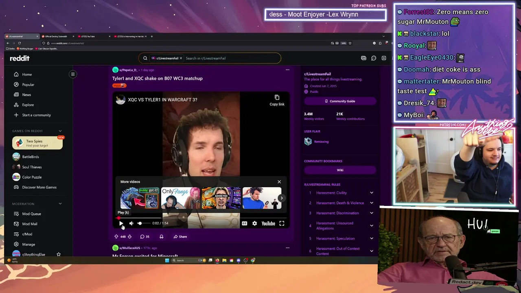The height and width of the screenshot is (293, 521).
Task: Click the reddit logo
Action: [20, 58]
